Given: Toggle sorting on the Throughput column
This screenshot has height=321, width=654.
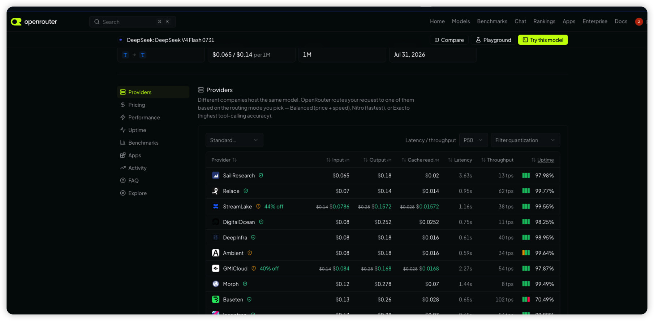Looking at the screenshot, I should [x=497, y=160].
